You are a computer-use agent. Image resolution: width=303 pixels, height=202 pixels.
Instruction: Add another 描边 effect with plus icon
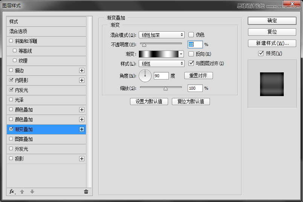(x=81, y=70)
